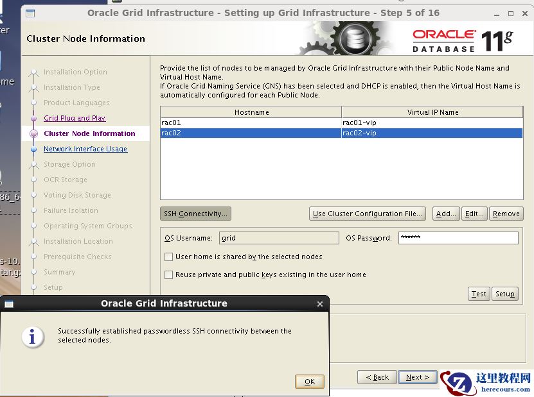Go Back to previous installer step

click(377, 377)
